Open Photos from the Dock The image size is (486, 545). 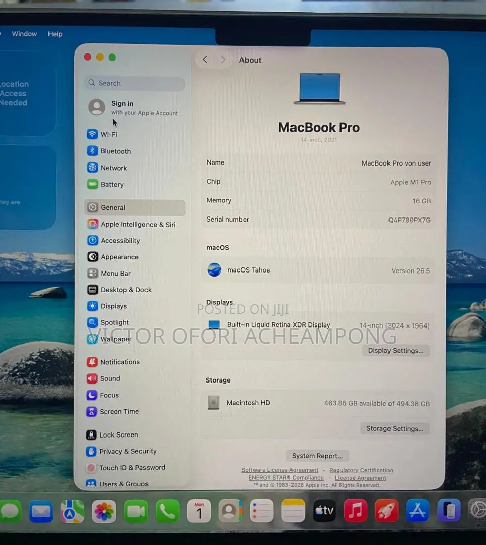click(x=104, y=511)
